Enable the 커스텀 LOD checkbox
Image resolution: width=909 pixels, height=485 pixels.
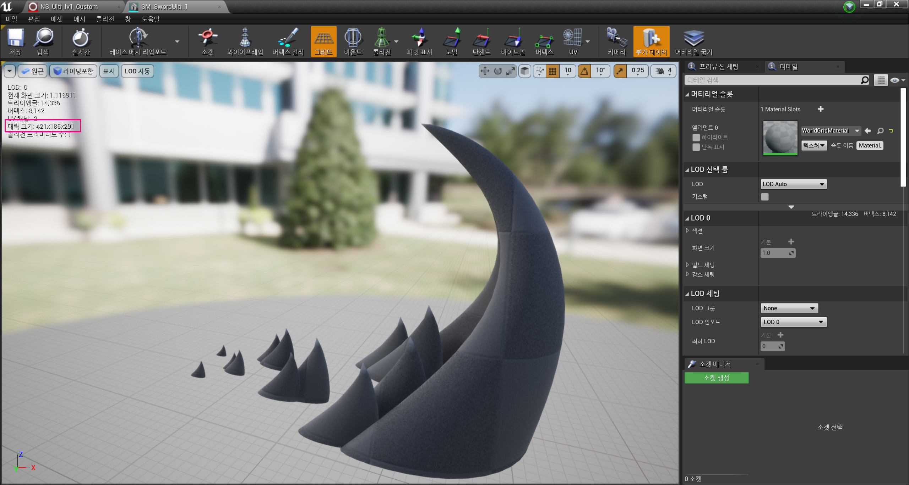[x=765, y=196]
